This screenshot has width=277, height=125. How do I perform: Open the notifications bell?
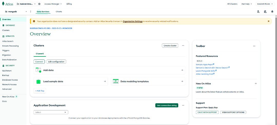272,12
